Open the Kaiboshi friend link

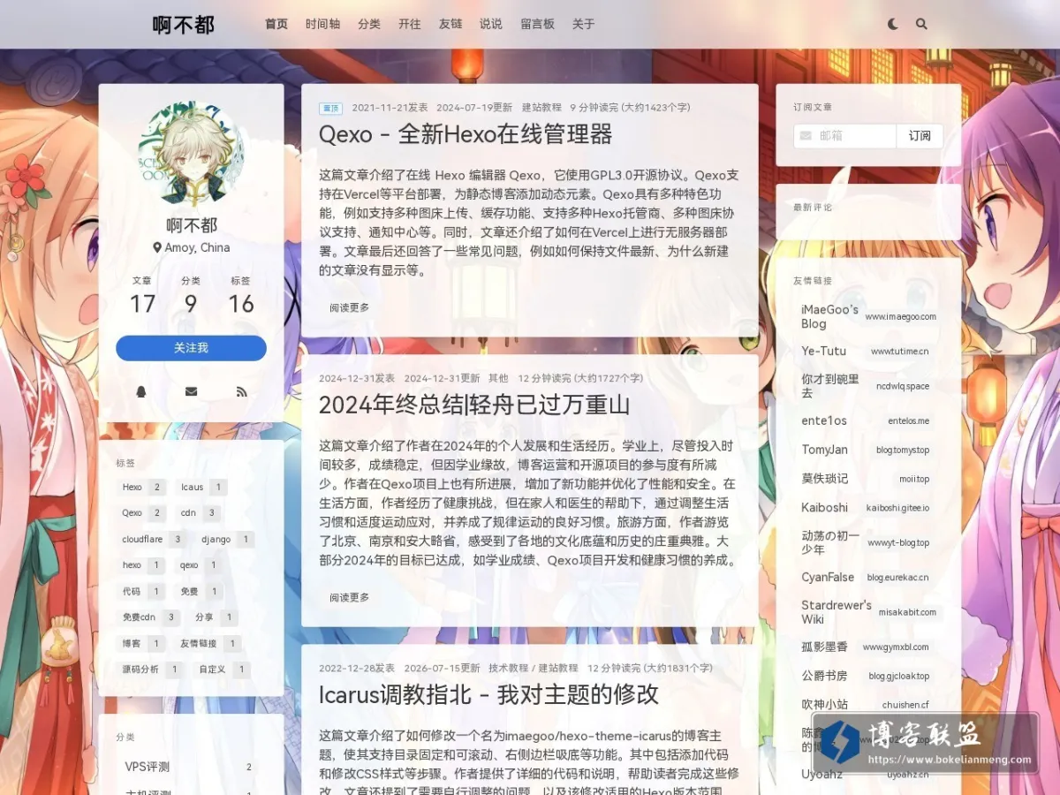pos(868,508)
